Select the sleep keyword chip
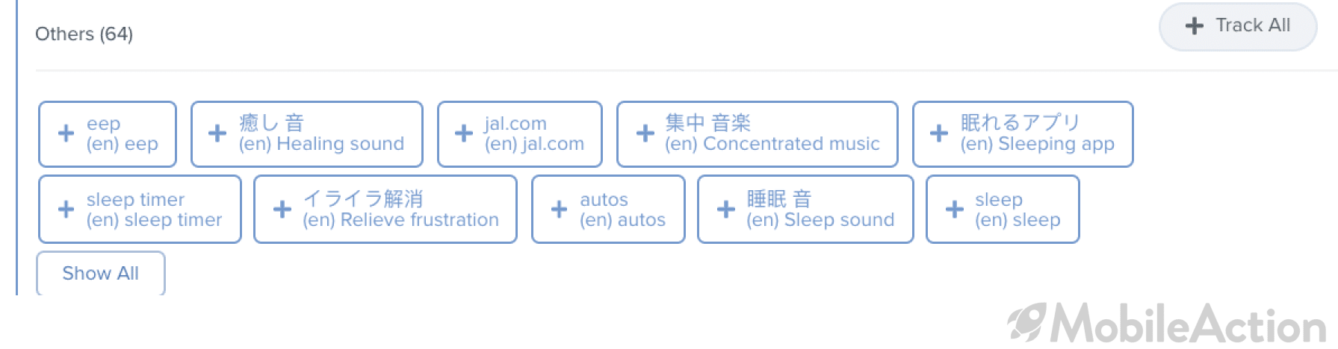Viewport: 1338px width, 349px height. pos(1003,210)
